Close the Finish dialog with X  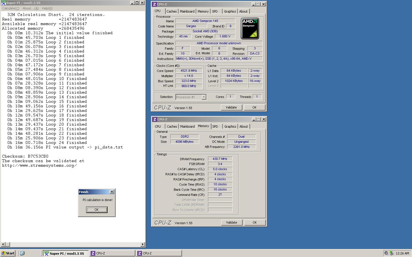(112, 192)
